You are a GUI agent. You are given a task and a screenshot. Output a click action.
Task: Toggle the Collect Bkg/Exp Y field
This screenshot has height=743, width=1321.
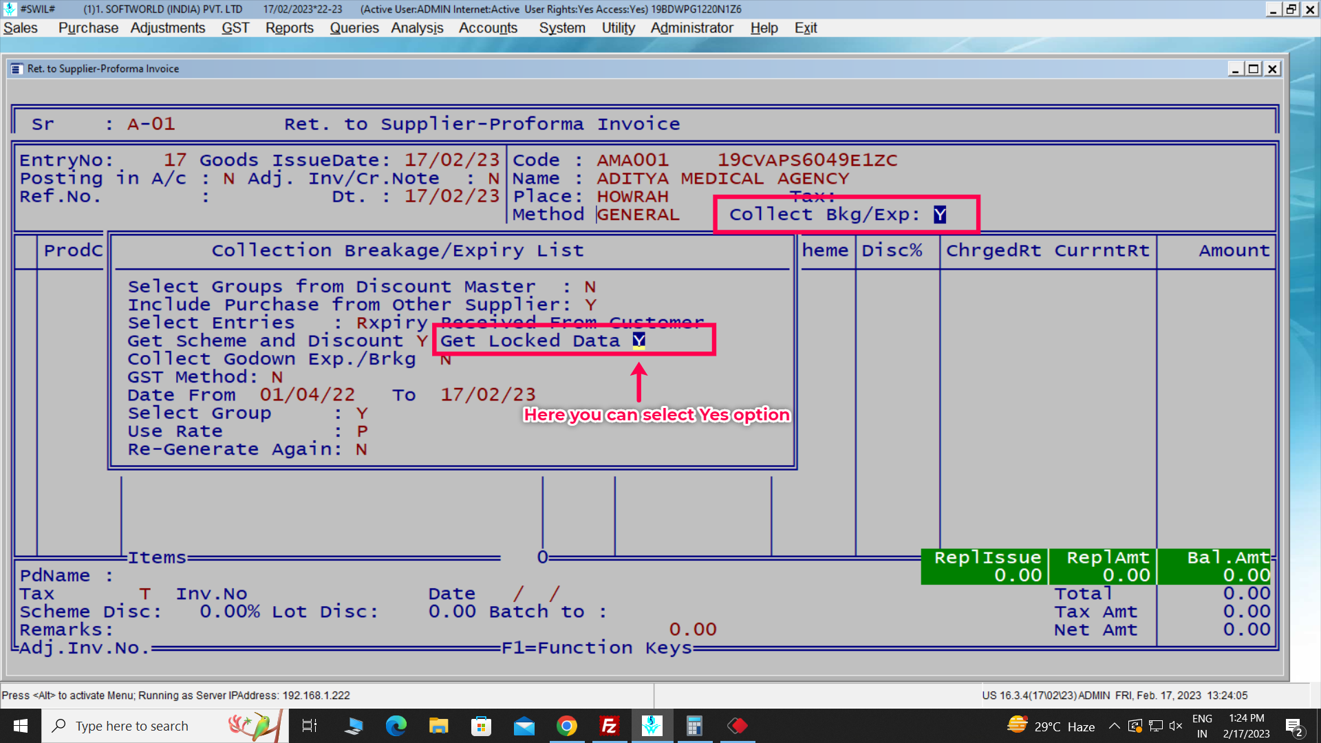tap(940, 215)
